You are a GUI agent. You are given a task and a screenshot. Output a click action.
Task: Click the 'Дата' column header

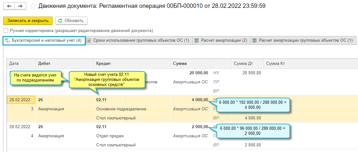(x=21, y=64)
